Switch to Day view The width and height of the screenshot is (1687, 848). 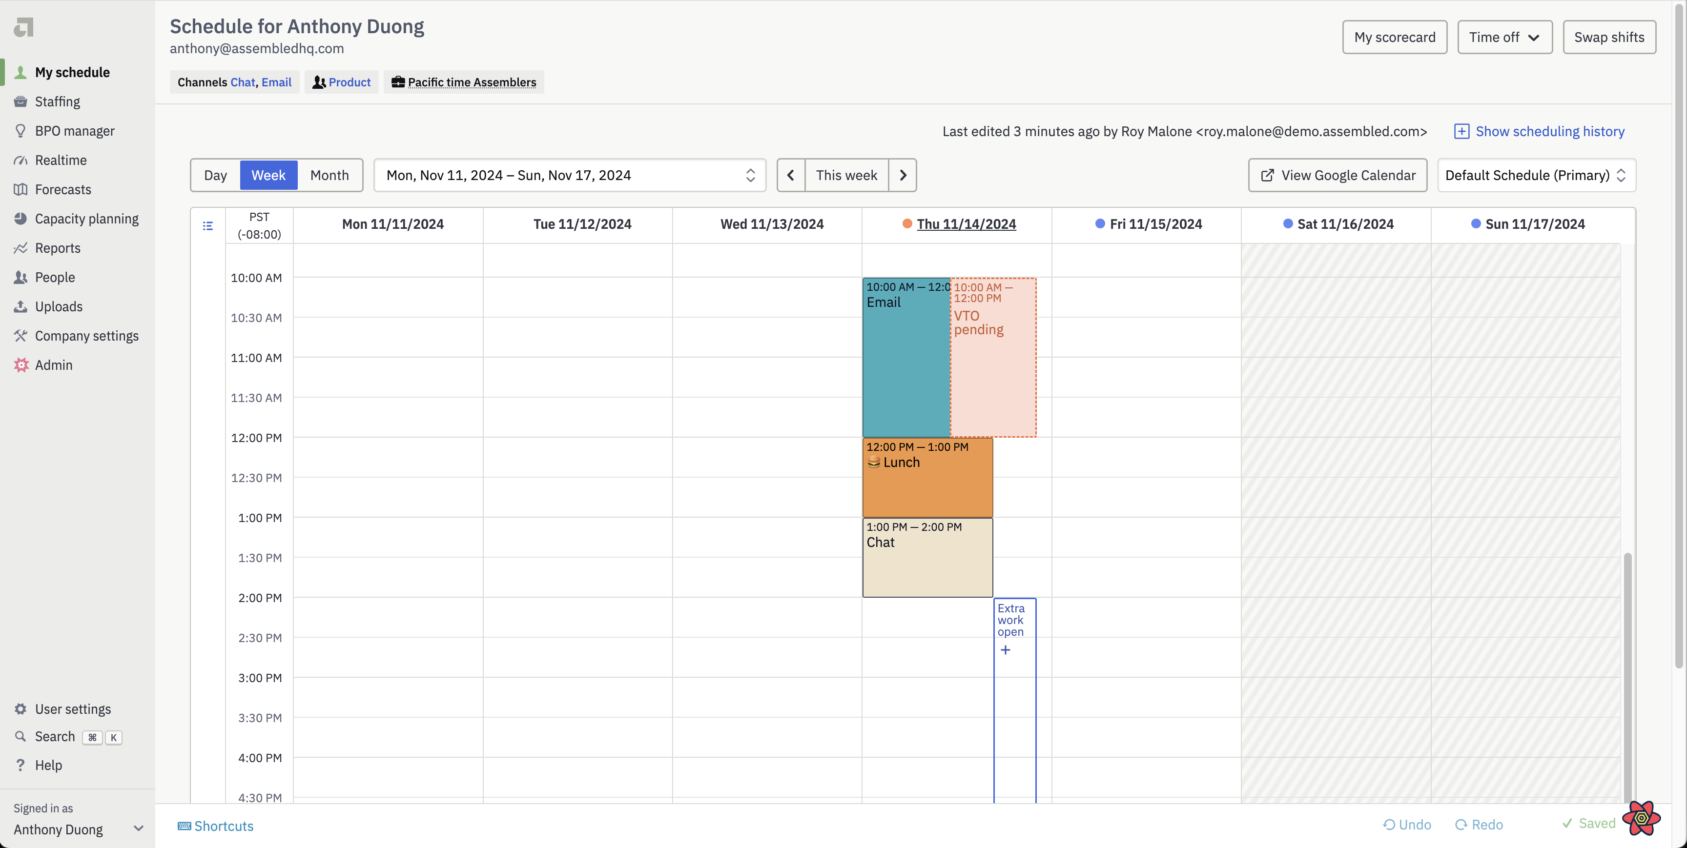tap(215, 176)
